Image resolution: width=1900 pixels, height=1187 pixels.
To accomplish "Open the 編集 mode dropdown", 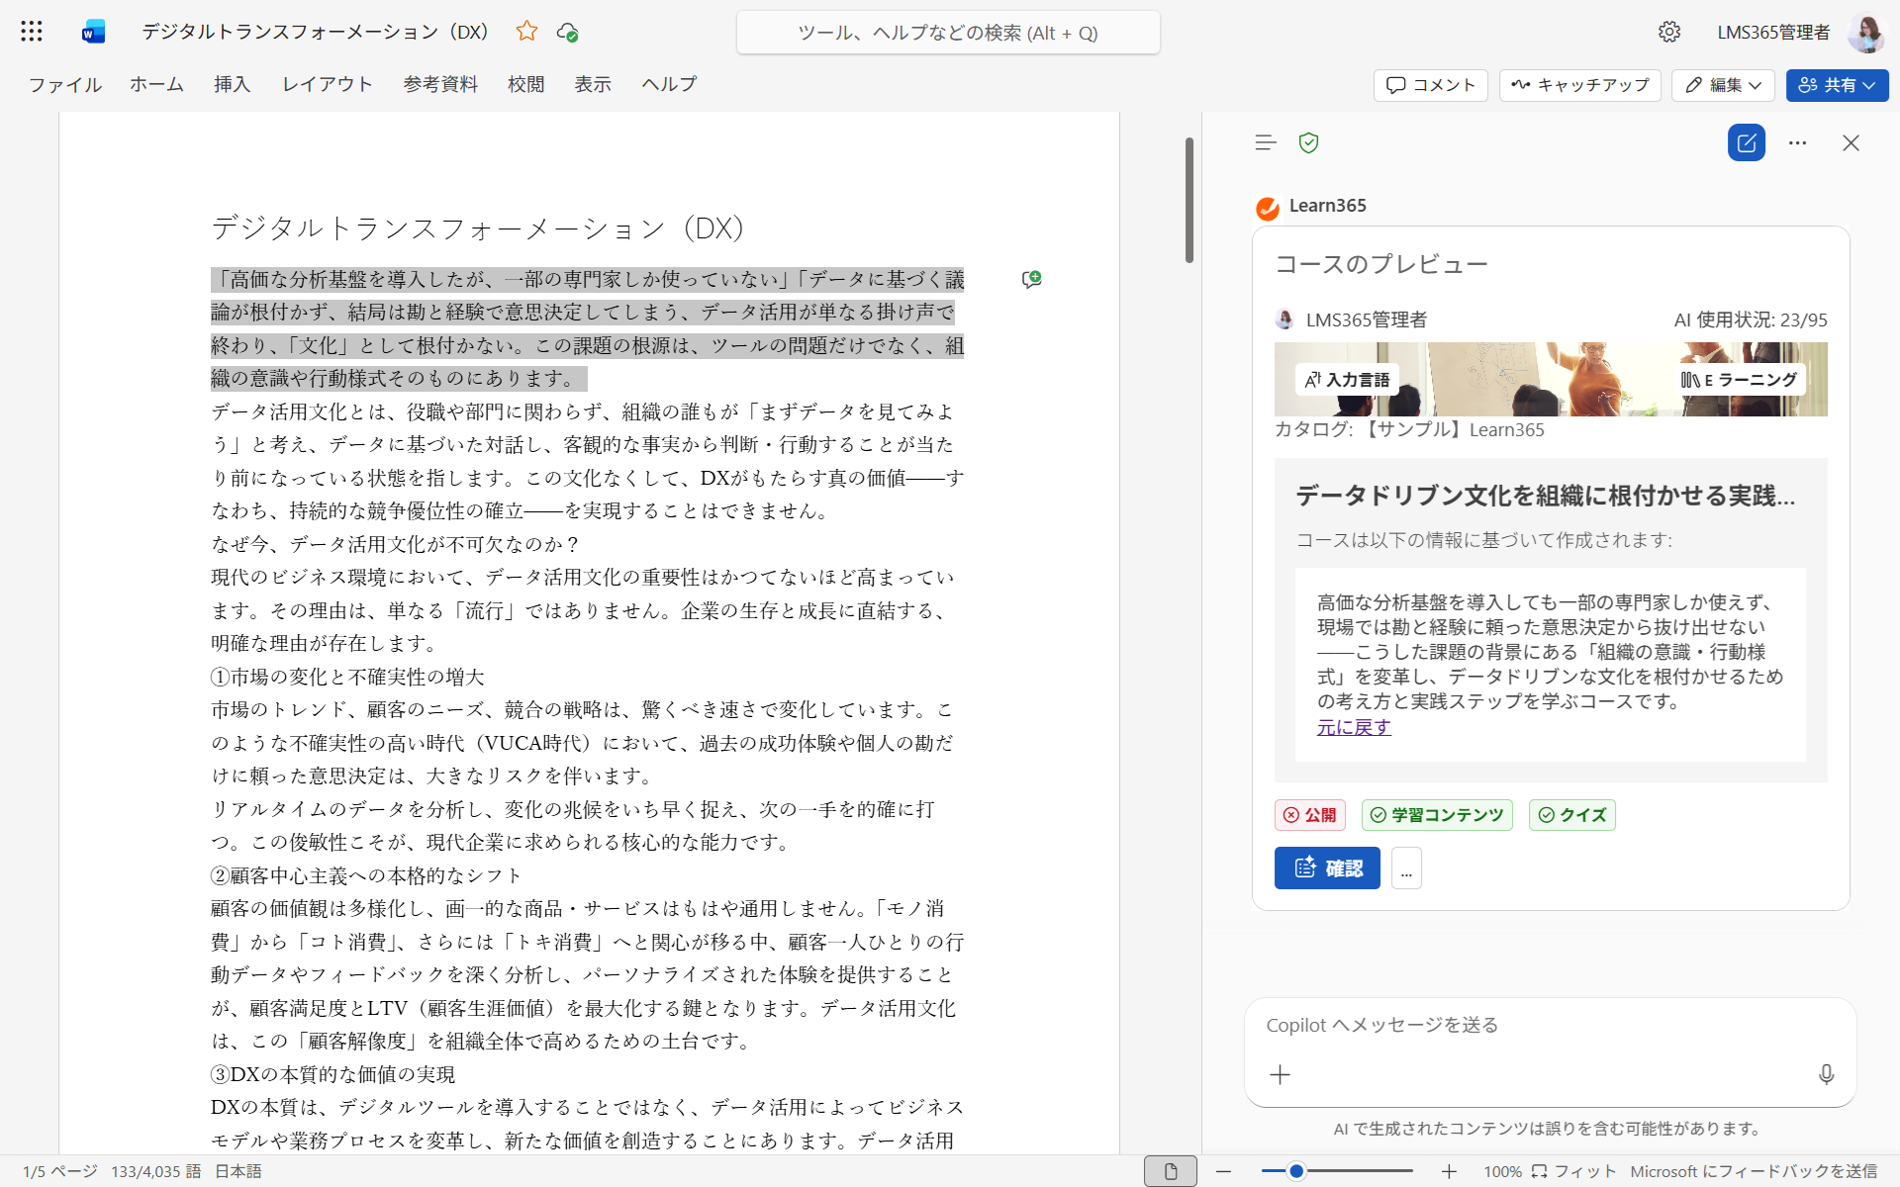I will pyautogui.click(x=1723, y=85).
